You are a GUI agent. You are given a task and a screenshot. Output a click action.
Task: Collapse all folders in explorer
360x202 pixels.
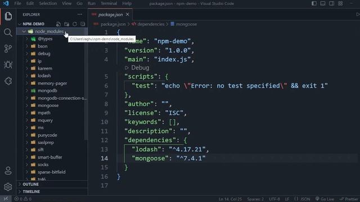(x=83, y=24)
